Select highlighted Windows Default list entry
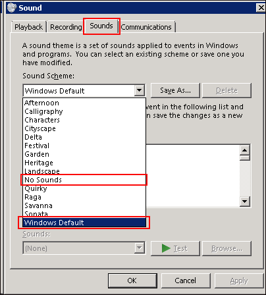The height and width of the screenshot is (295, 266). pos(84,223)
